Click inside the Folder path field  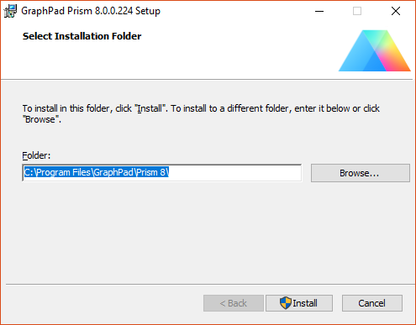(162, 173)
